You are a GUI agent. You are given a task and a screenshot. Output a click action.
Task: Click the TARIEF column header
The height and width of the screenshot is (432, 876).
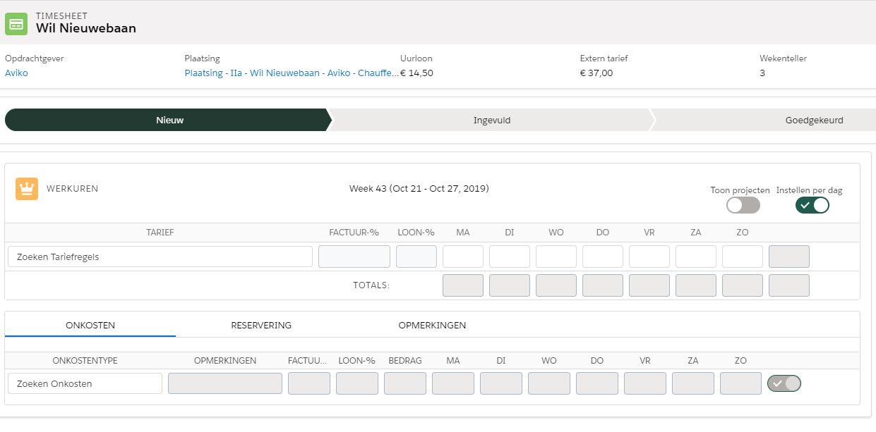coord(160,233)
